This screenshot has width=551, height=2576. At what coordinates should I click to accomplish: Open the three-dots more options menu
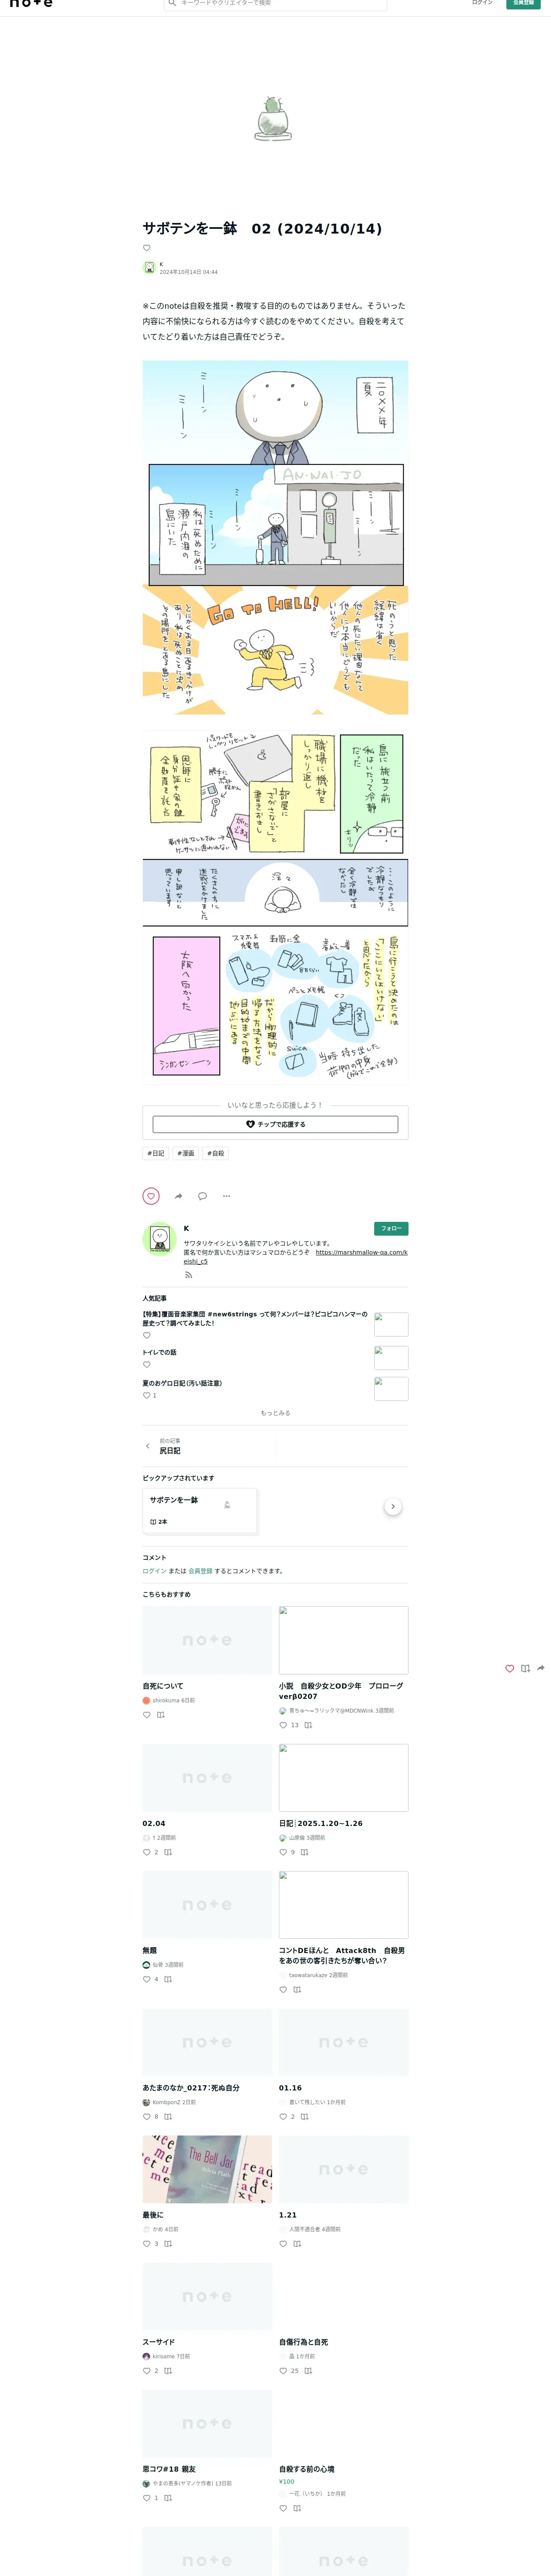tap(226, 1196)
